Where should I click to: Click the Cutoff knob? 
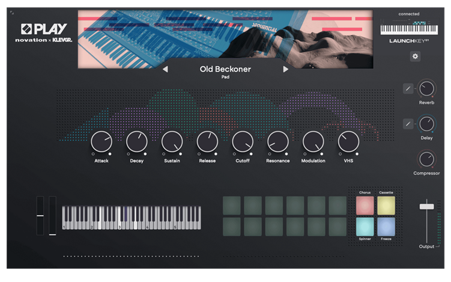pos(243,142)
